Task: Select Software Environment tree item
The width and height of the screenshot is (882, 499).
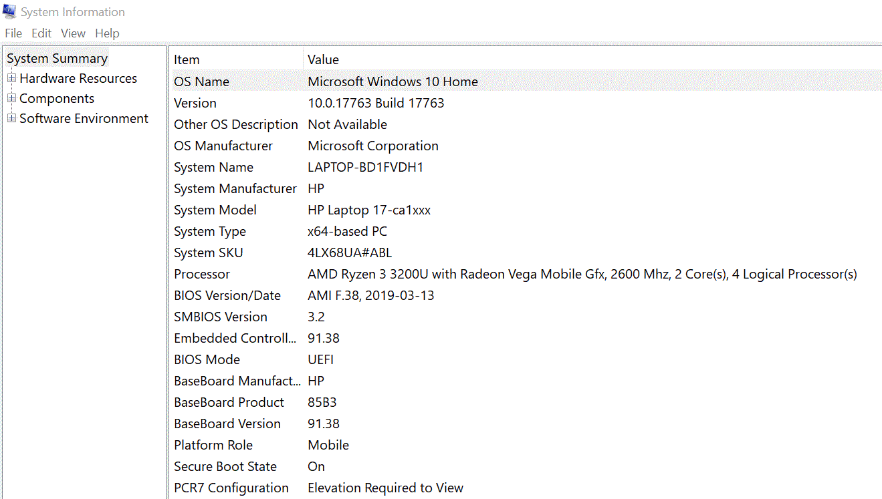Action: (84, 118)
